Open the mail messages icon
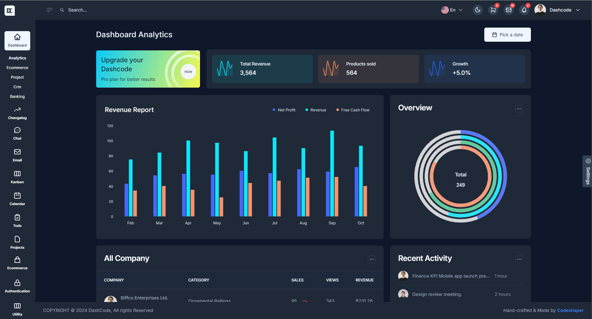The height and width of the screenshot is (319, 592). 509,10
